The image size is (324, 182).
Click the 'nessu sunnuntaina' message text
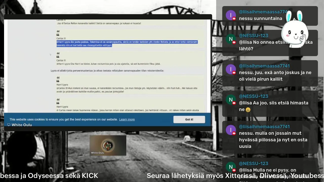click(x=260, y=18)
